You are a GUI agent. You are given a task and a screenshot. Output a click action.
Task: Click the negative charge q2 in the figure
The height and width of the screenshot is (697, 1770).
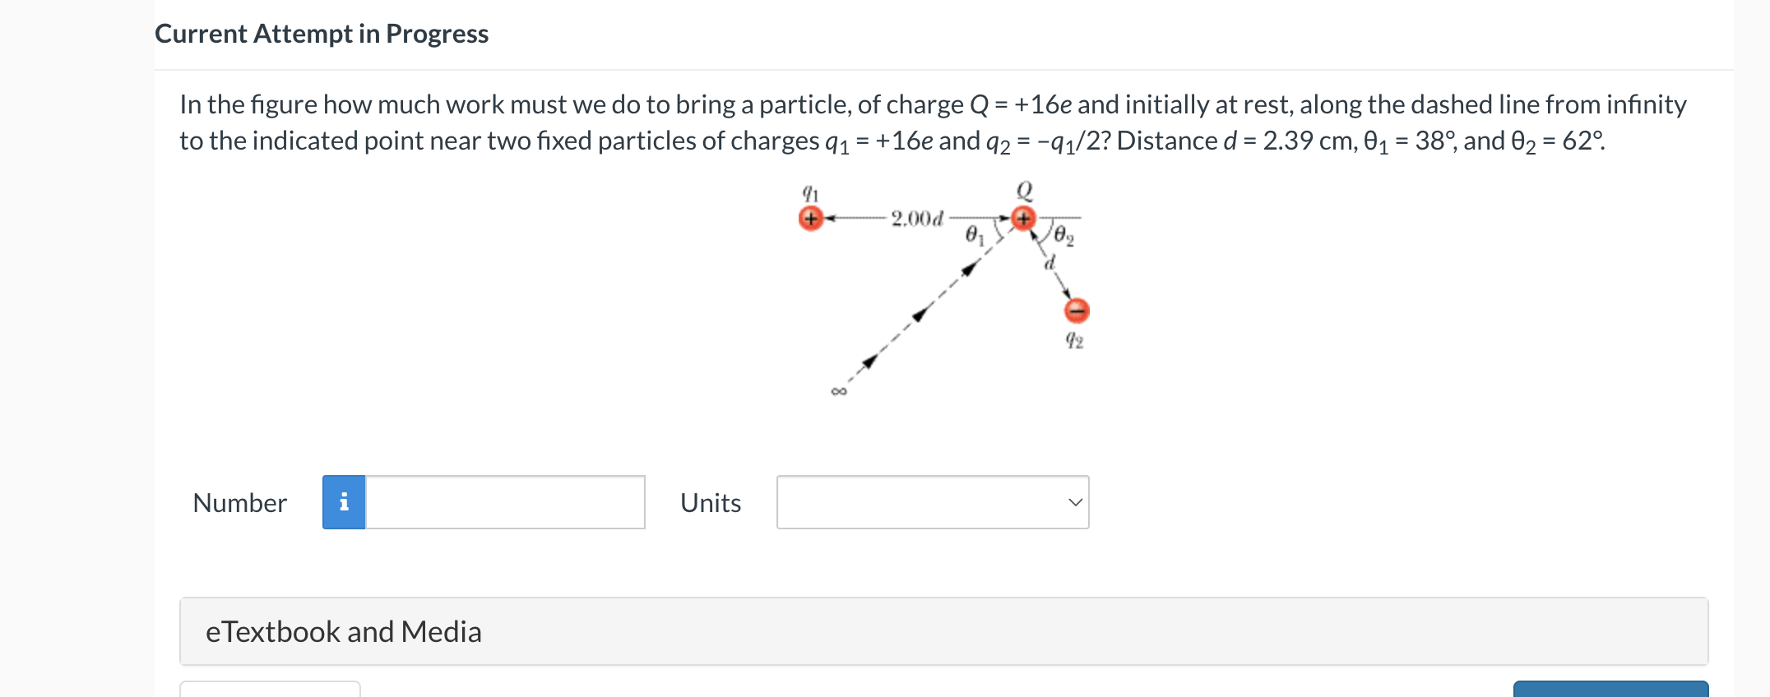click(1076, 311)
